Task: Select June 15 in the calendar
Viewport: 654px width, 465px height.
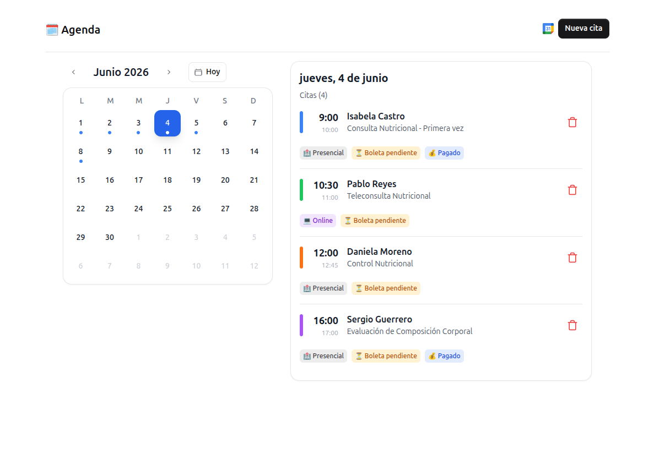Action: coord(80,180)
